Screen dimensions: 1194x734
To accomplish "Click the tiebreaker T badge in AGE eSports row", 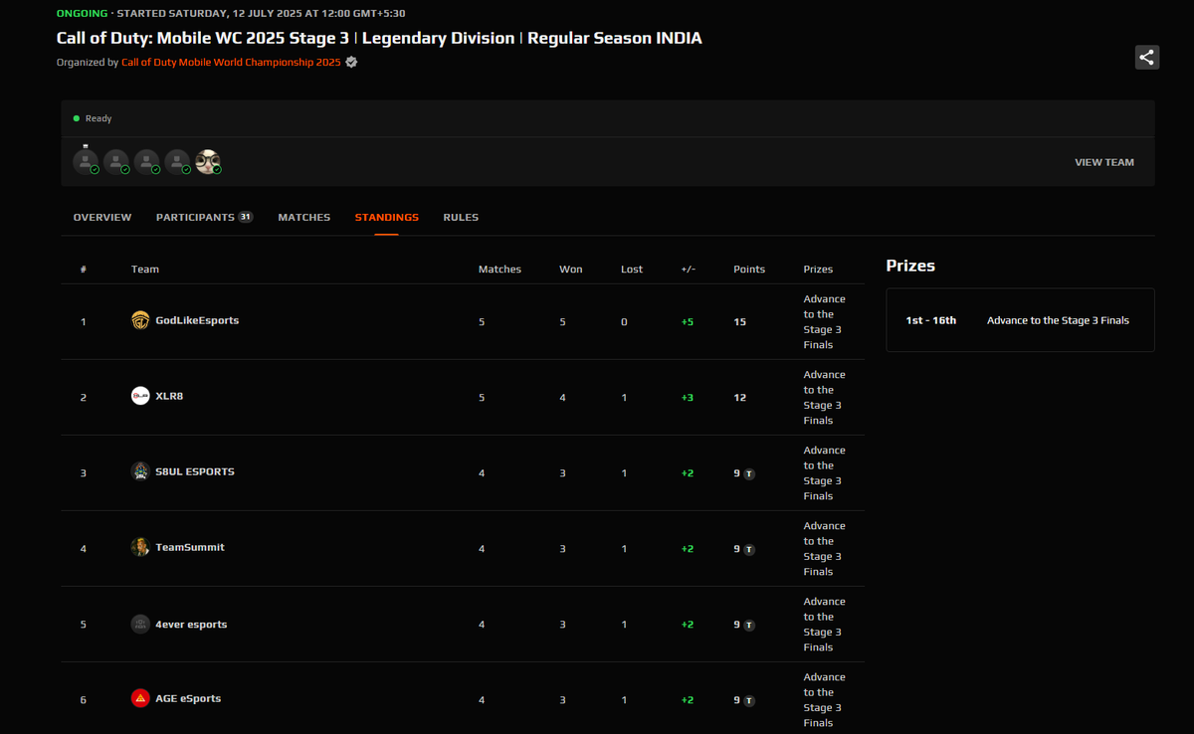I will pos(749,701).
